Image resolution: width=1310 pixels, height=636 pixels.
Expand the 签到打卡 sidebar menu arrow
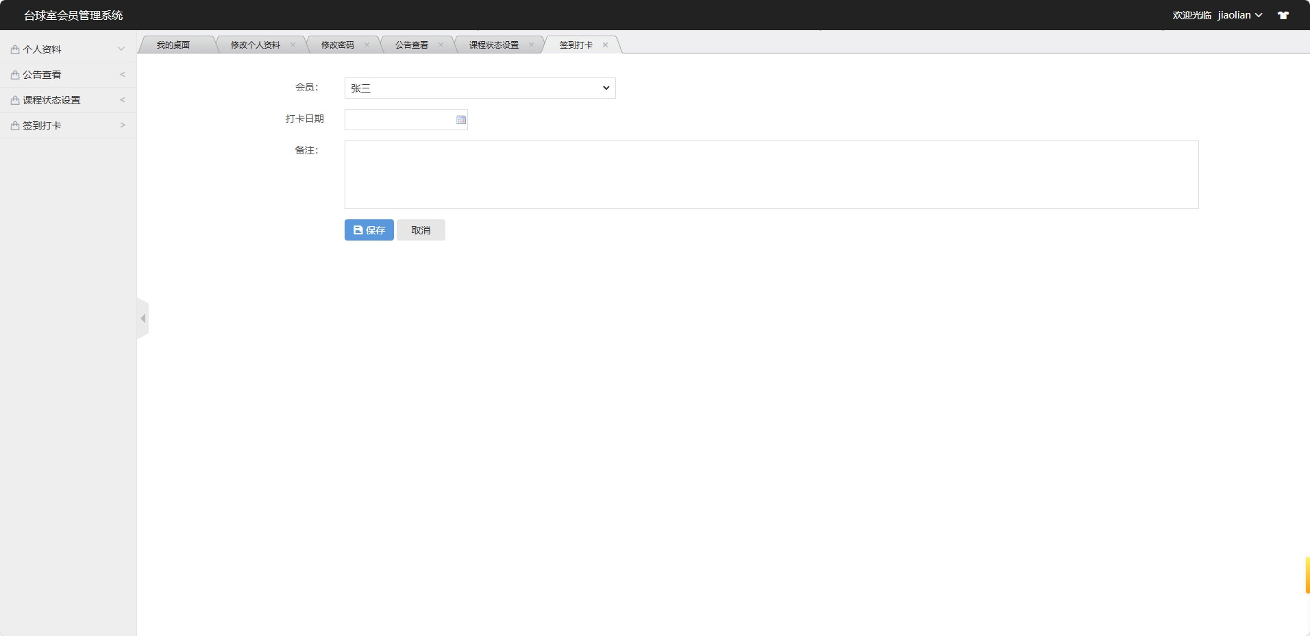click(123, 125)
